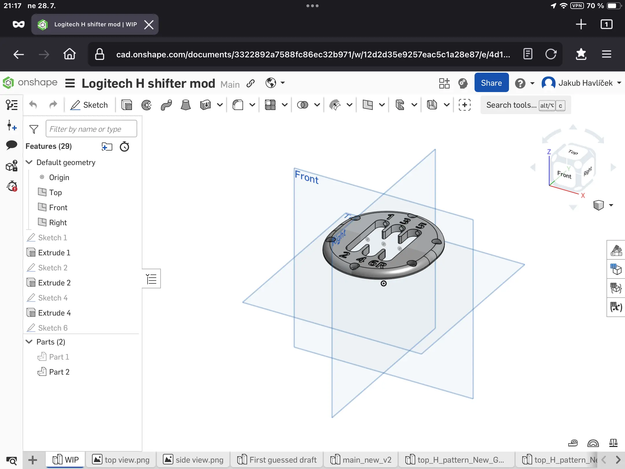This screenshot has width=625, height=469.
Task: Select the Frame tool icon
Action: point(432,105)
